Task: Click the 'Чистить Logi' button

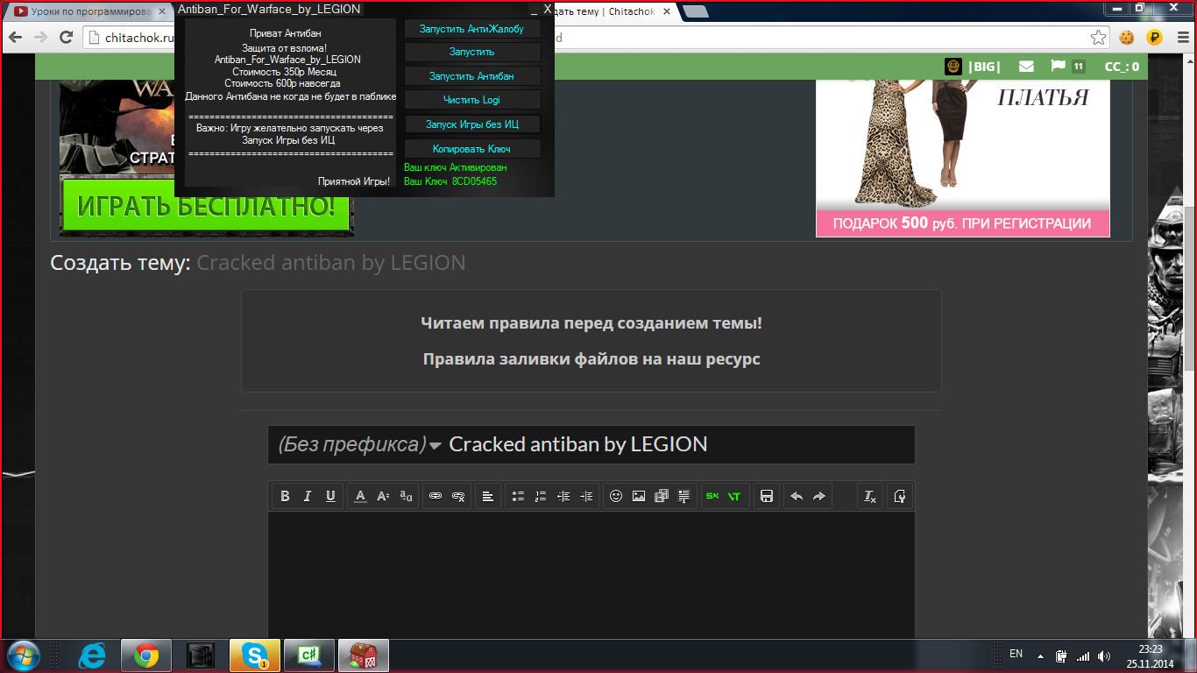Action: (471, 100)
